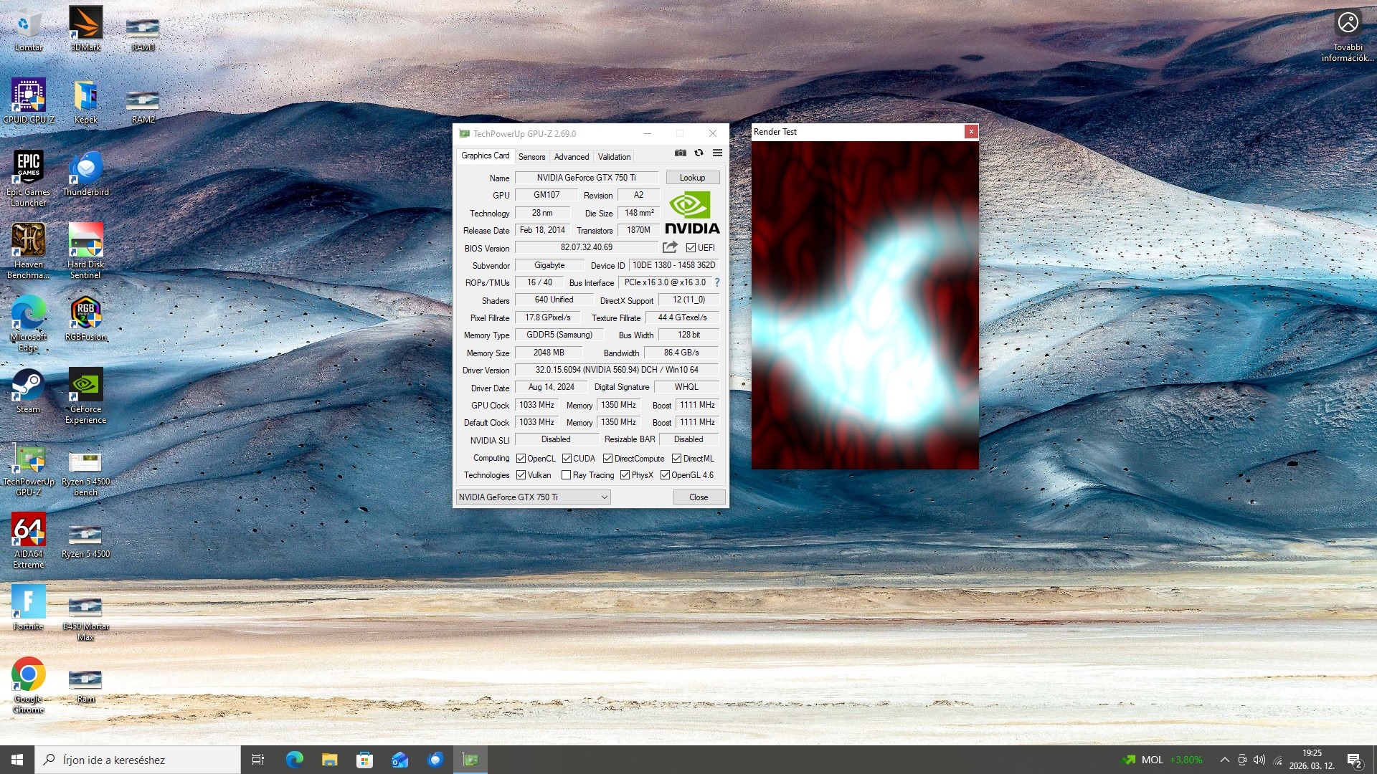Toggle the CUDA checkbox
This screenshot has width=1377, height=774.
[x=567, y=459]
